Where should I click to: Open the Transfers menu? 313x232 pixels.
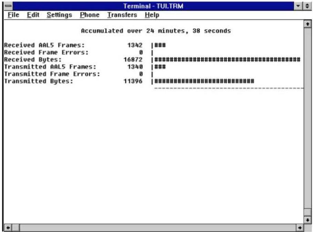(122, 15)
